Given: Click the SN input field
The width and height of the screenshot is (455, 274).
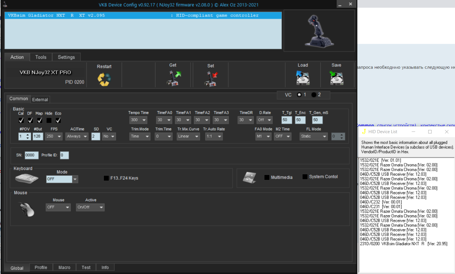Looking at the screenshot, I should (x=32, y=155).
